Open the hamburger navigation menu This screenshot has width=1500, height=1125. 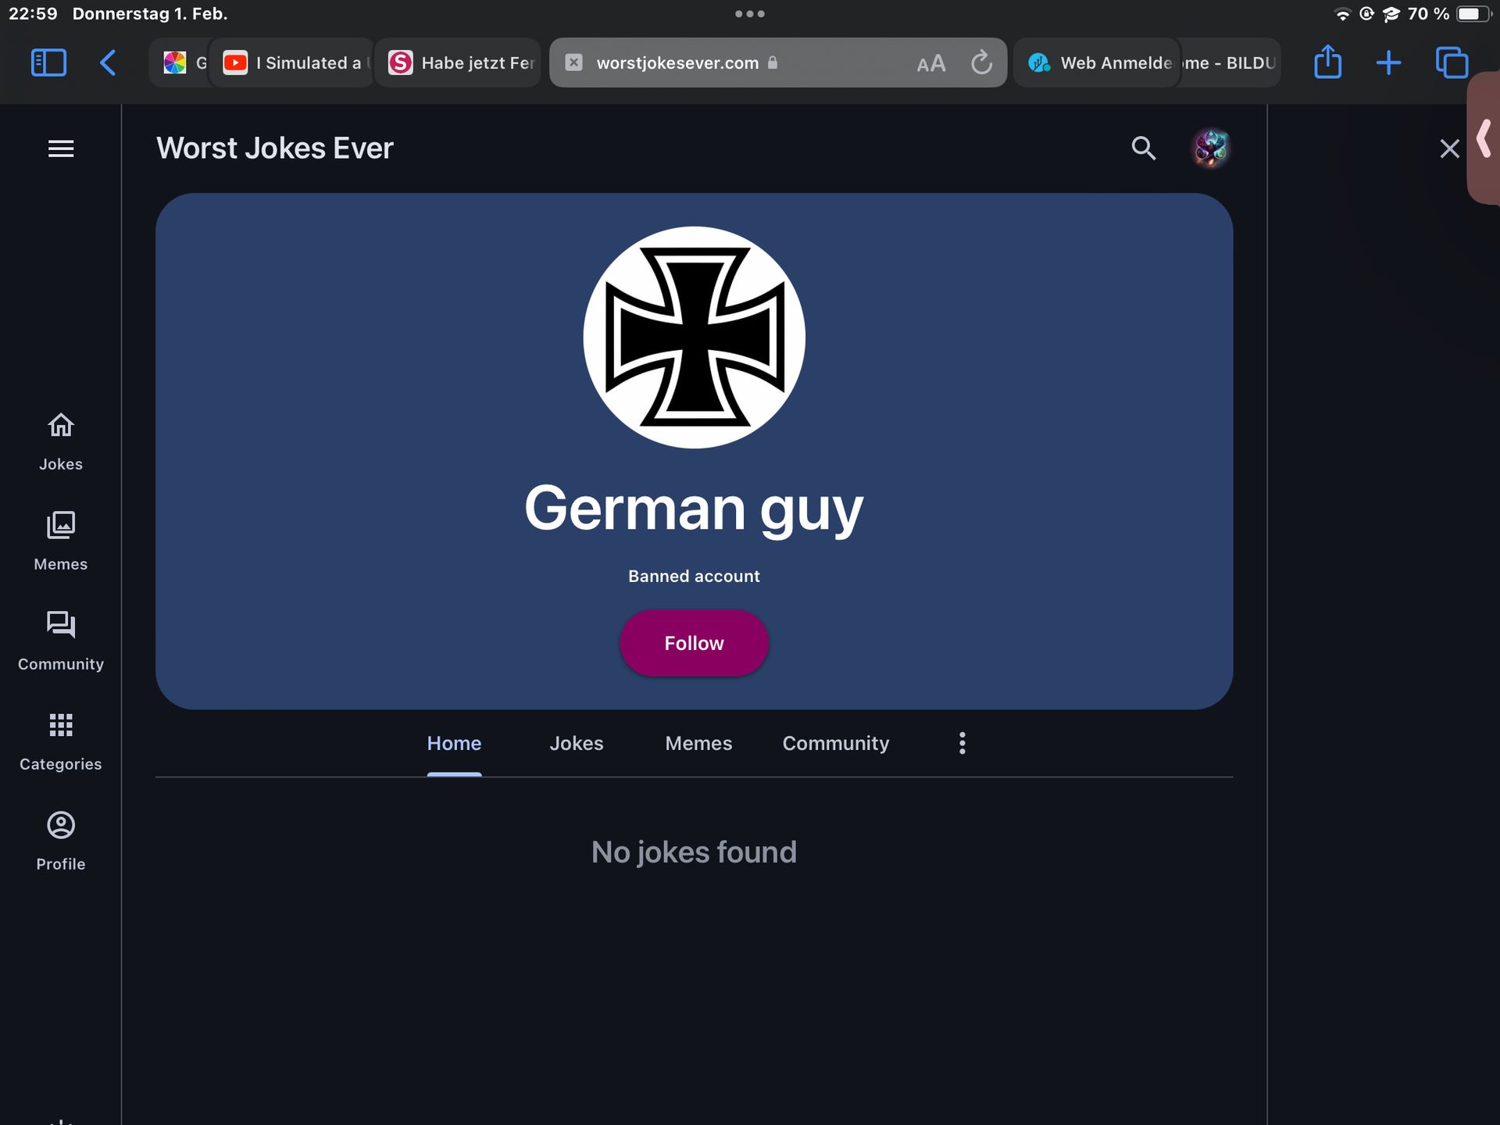[61, 148]
